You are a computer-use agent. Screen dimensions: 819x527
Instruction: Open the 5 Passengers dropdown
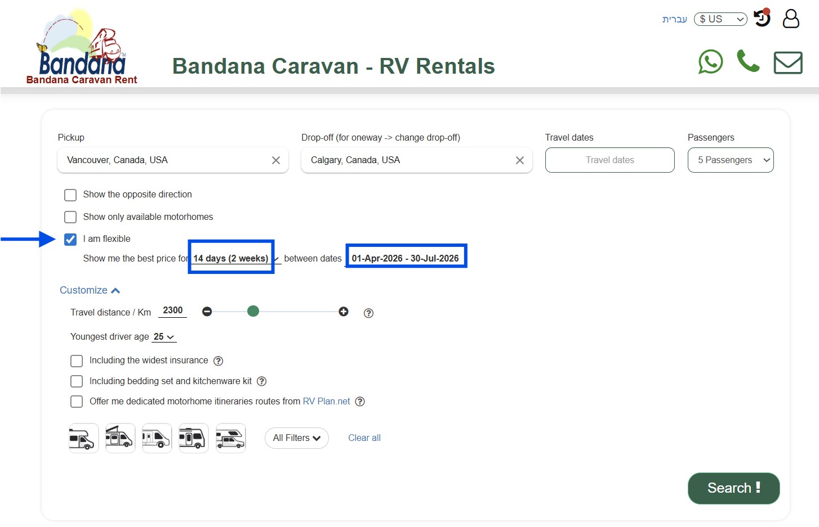point(731,160)
